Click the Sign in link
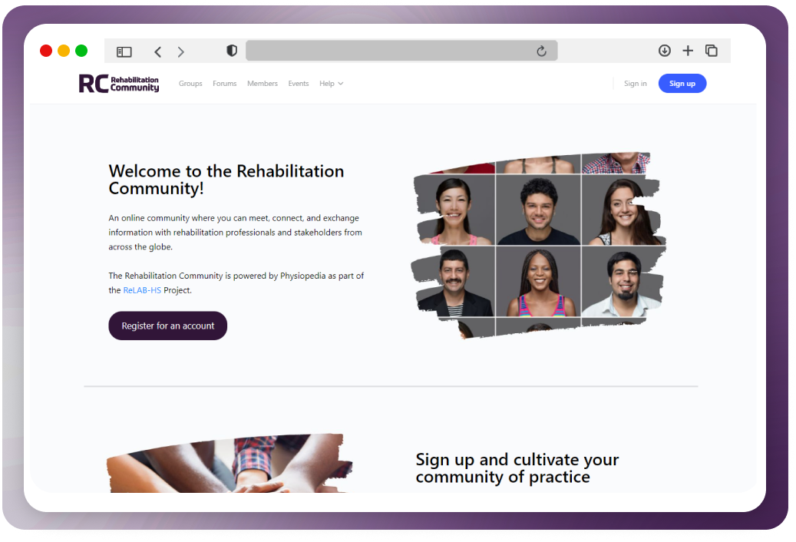Screen dimensions: 796x542 click(635, 83)
